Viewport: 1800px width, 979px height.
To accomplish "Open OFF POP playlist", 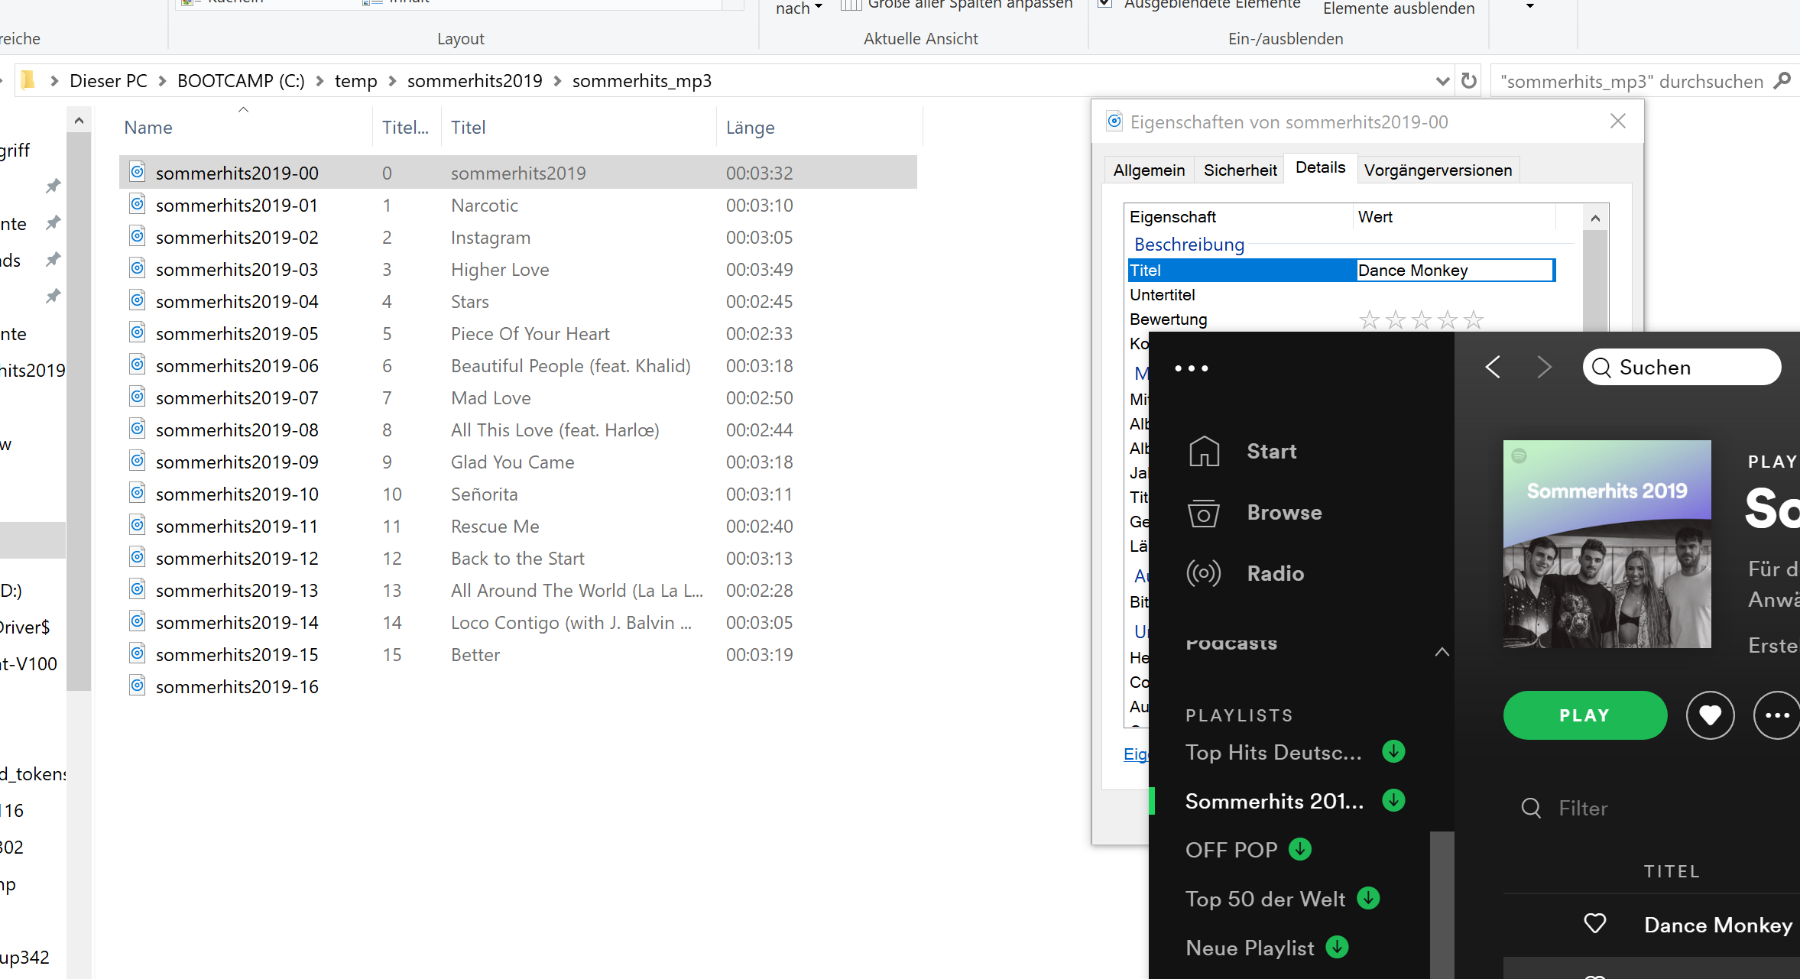I will coord(1231,849).
